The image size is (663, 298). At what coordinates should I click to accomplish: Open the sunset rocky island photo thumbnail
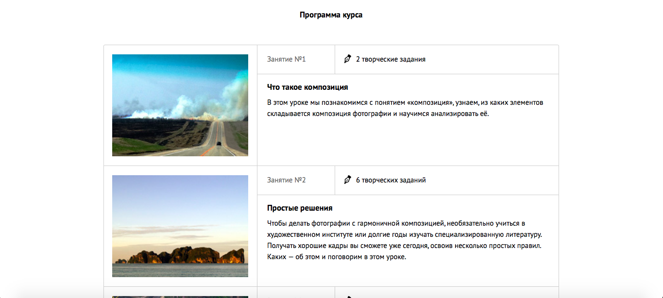[x=180, y=226]
